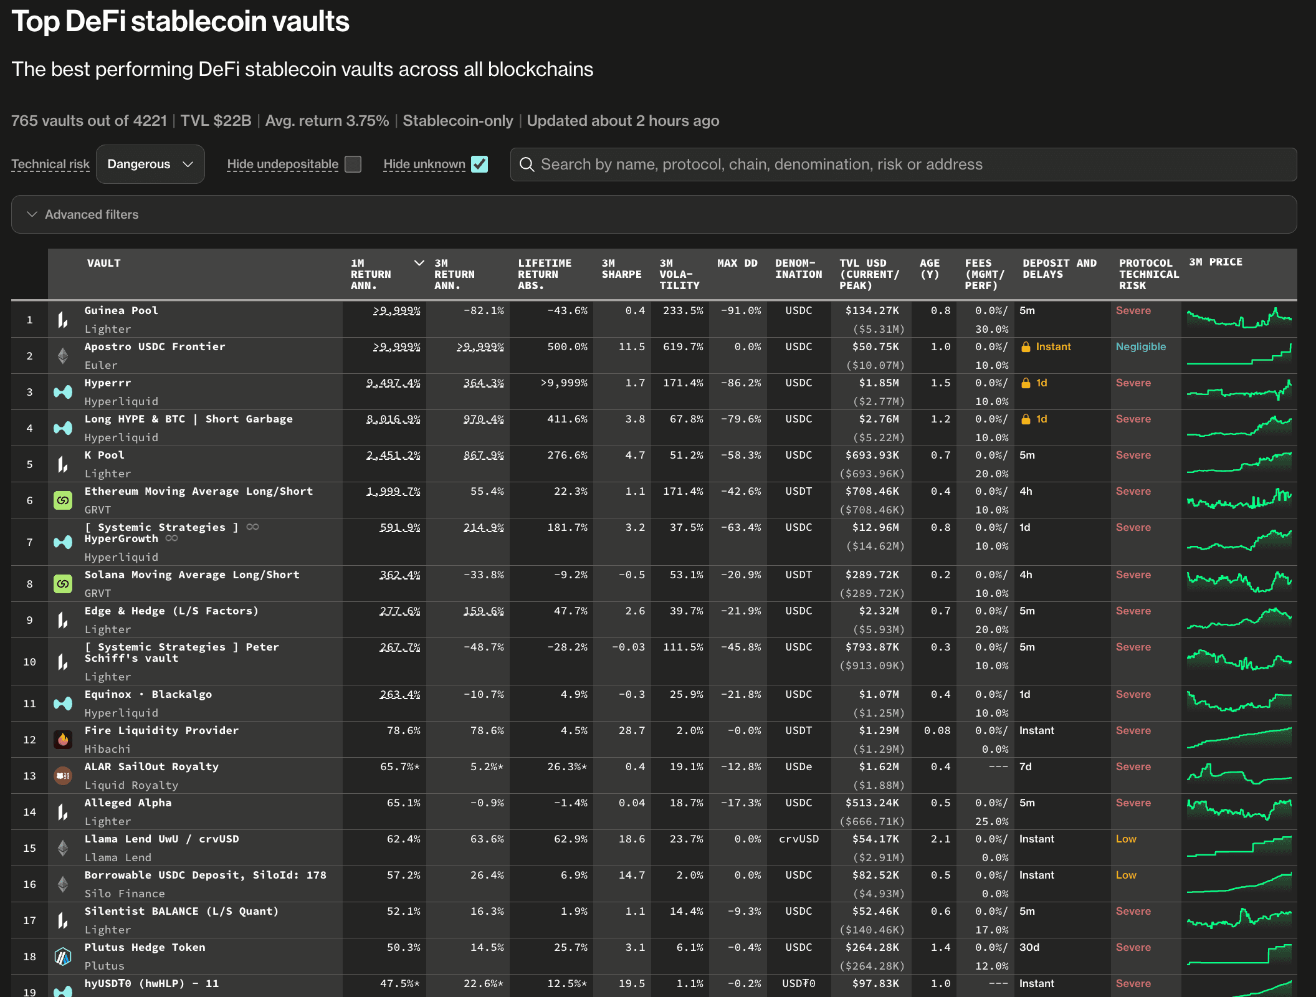Click the USDe denomination cell
1316x997 pixels.
click(799, 766)
